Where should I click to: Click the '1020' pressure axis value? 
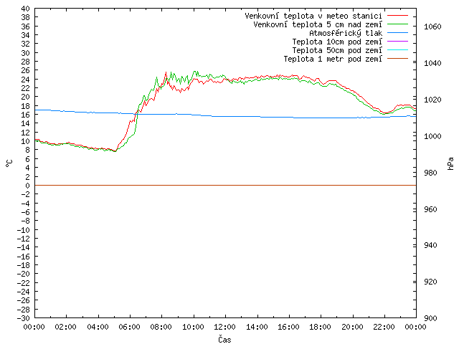pos(432,100)
